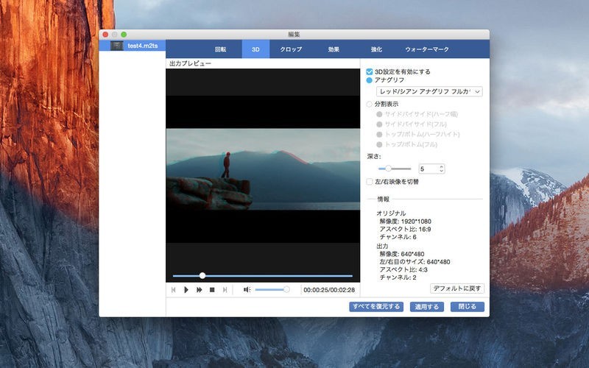The height and width of the screenshot is (368, 589).
Task: Open the レッド/シアン アナグリフ dropdown
Action: point(428,91)
